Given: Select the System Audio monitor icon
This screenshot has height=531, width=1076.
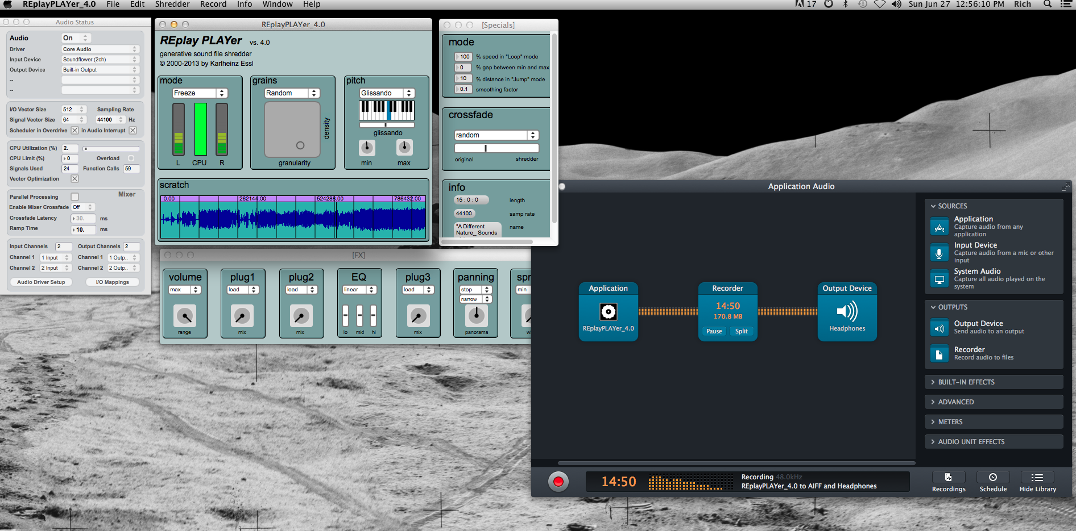Looking at the screenshot, I should (x=939, y=279).
